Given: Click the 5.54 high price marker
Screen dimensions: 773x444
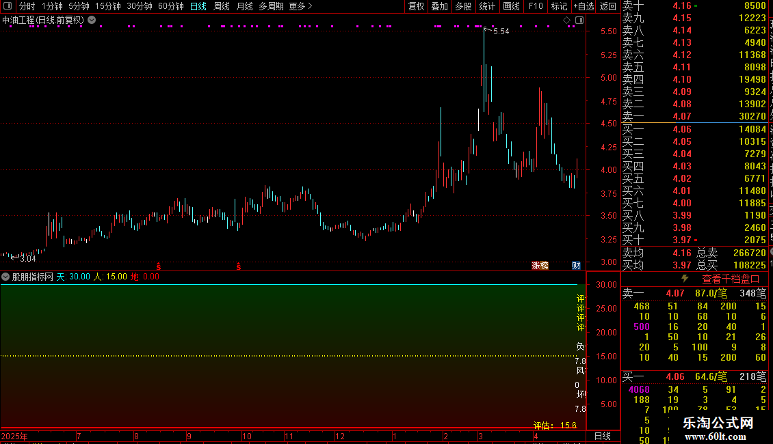Looking at the screenshot, I should tap(501, 31).
